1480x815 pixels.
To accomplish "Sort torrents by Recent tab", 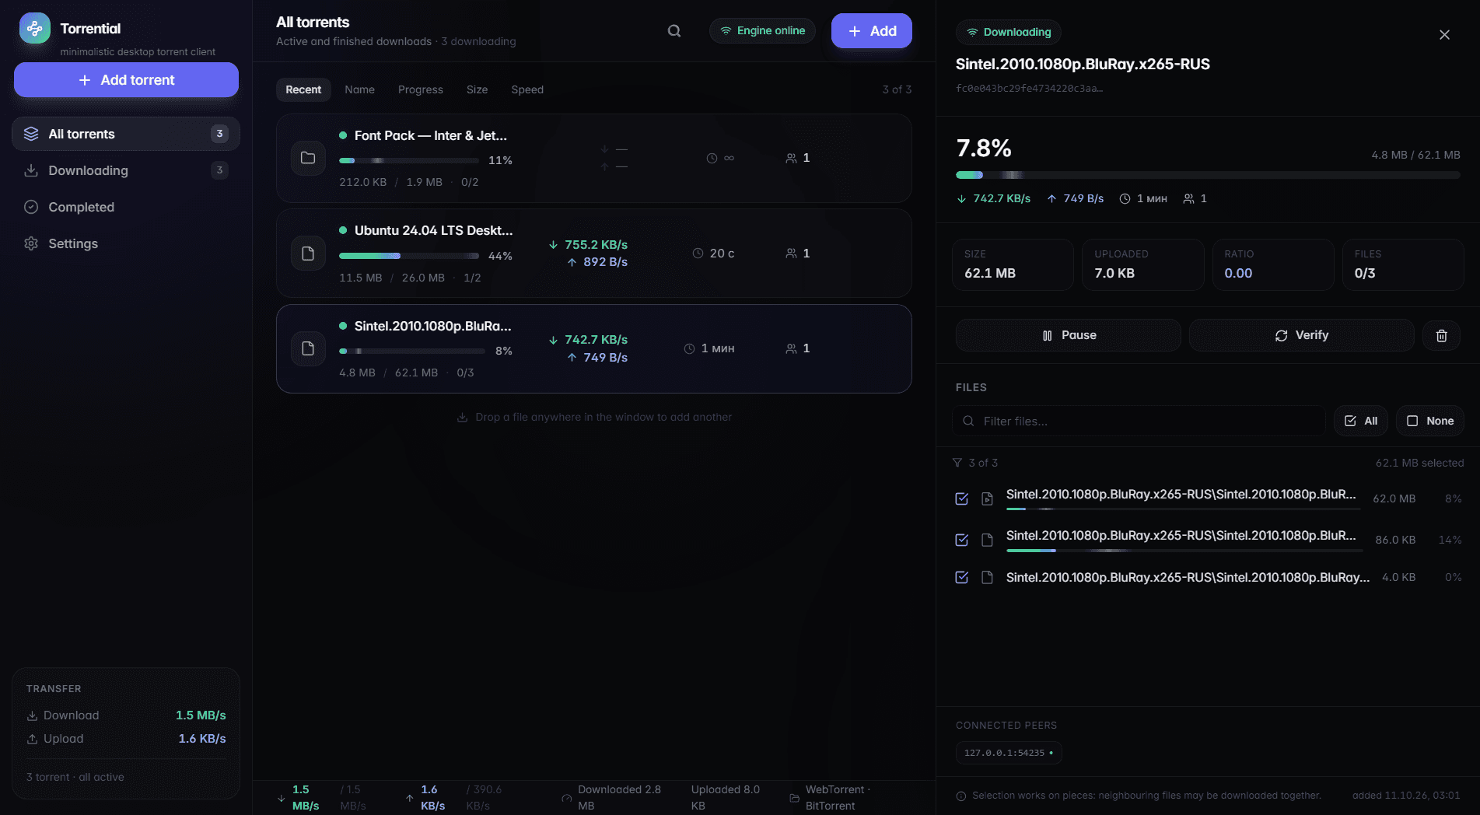I will (303, 89).
